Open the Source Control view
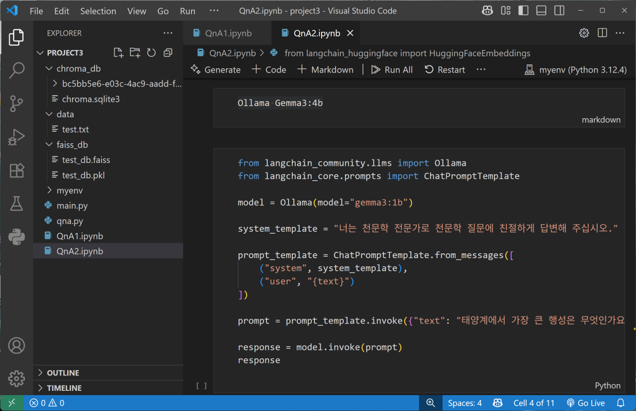 tap(16, 103)
